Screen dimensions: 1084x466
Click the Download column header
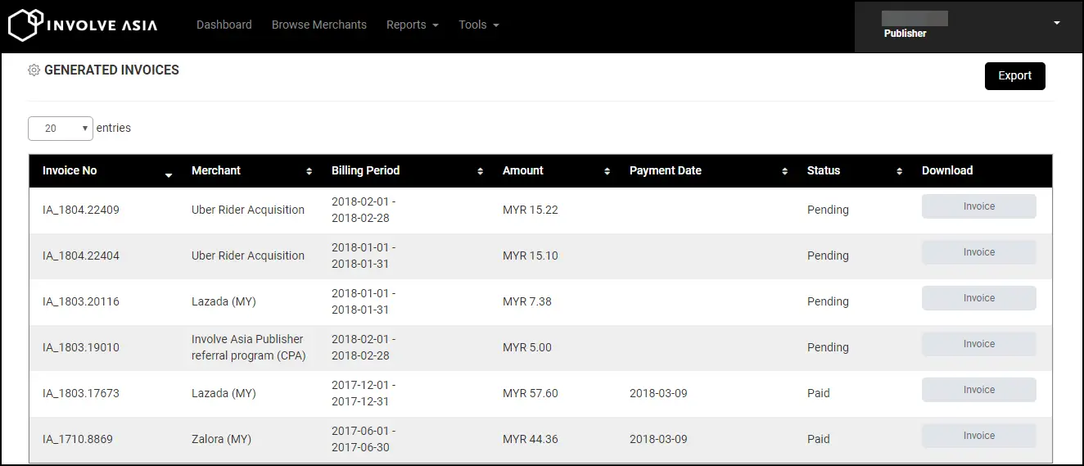947,170
